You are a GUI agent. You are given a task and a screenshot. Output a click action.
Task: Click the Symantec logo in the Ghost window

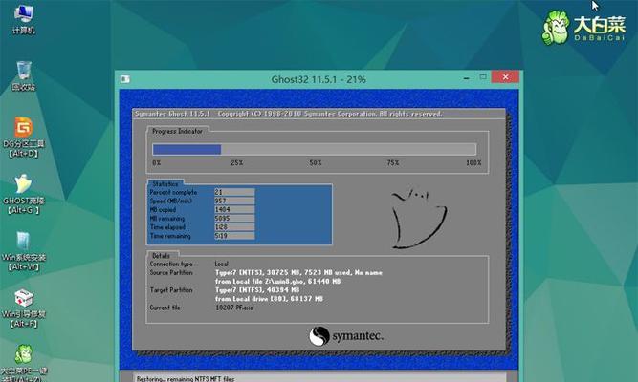tap(346, 336)
